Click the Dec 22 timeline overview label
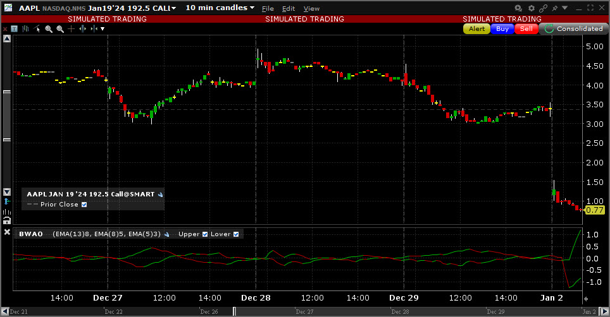Viewport: 610px width, 317px height. pyautogui.click(x=113, y=312)
